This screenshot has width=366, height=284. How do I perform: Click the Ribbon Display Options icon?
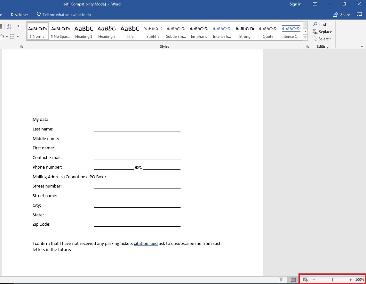tap(315, 4)
